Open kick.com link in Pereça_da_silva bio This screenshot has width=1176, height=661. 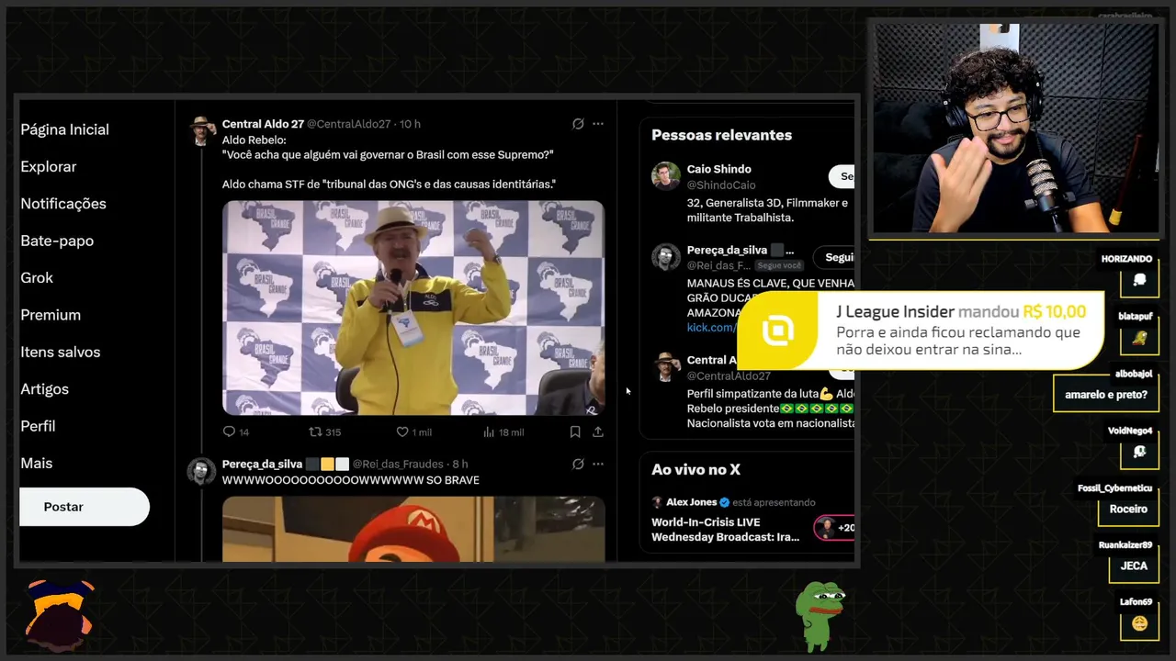(x=711, y=328)
